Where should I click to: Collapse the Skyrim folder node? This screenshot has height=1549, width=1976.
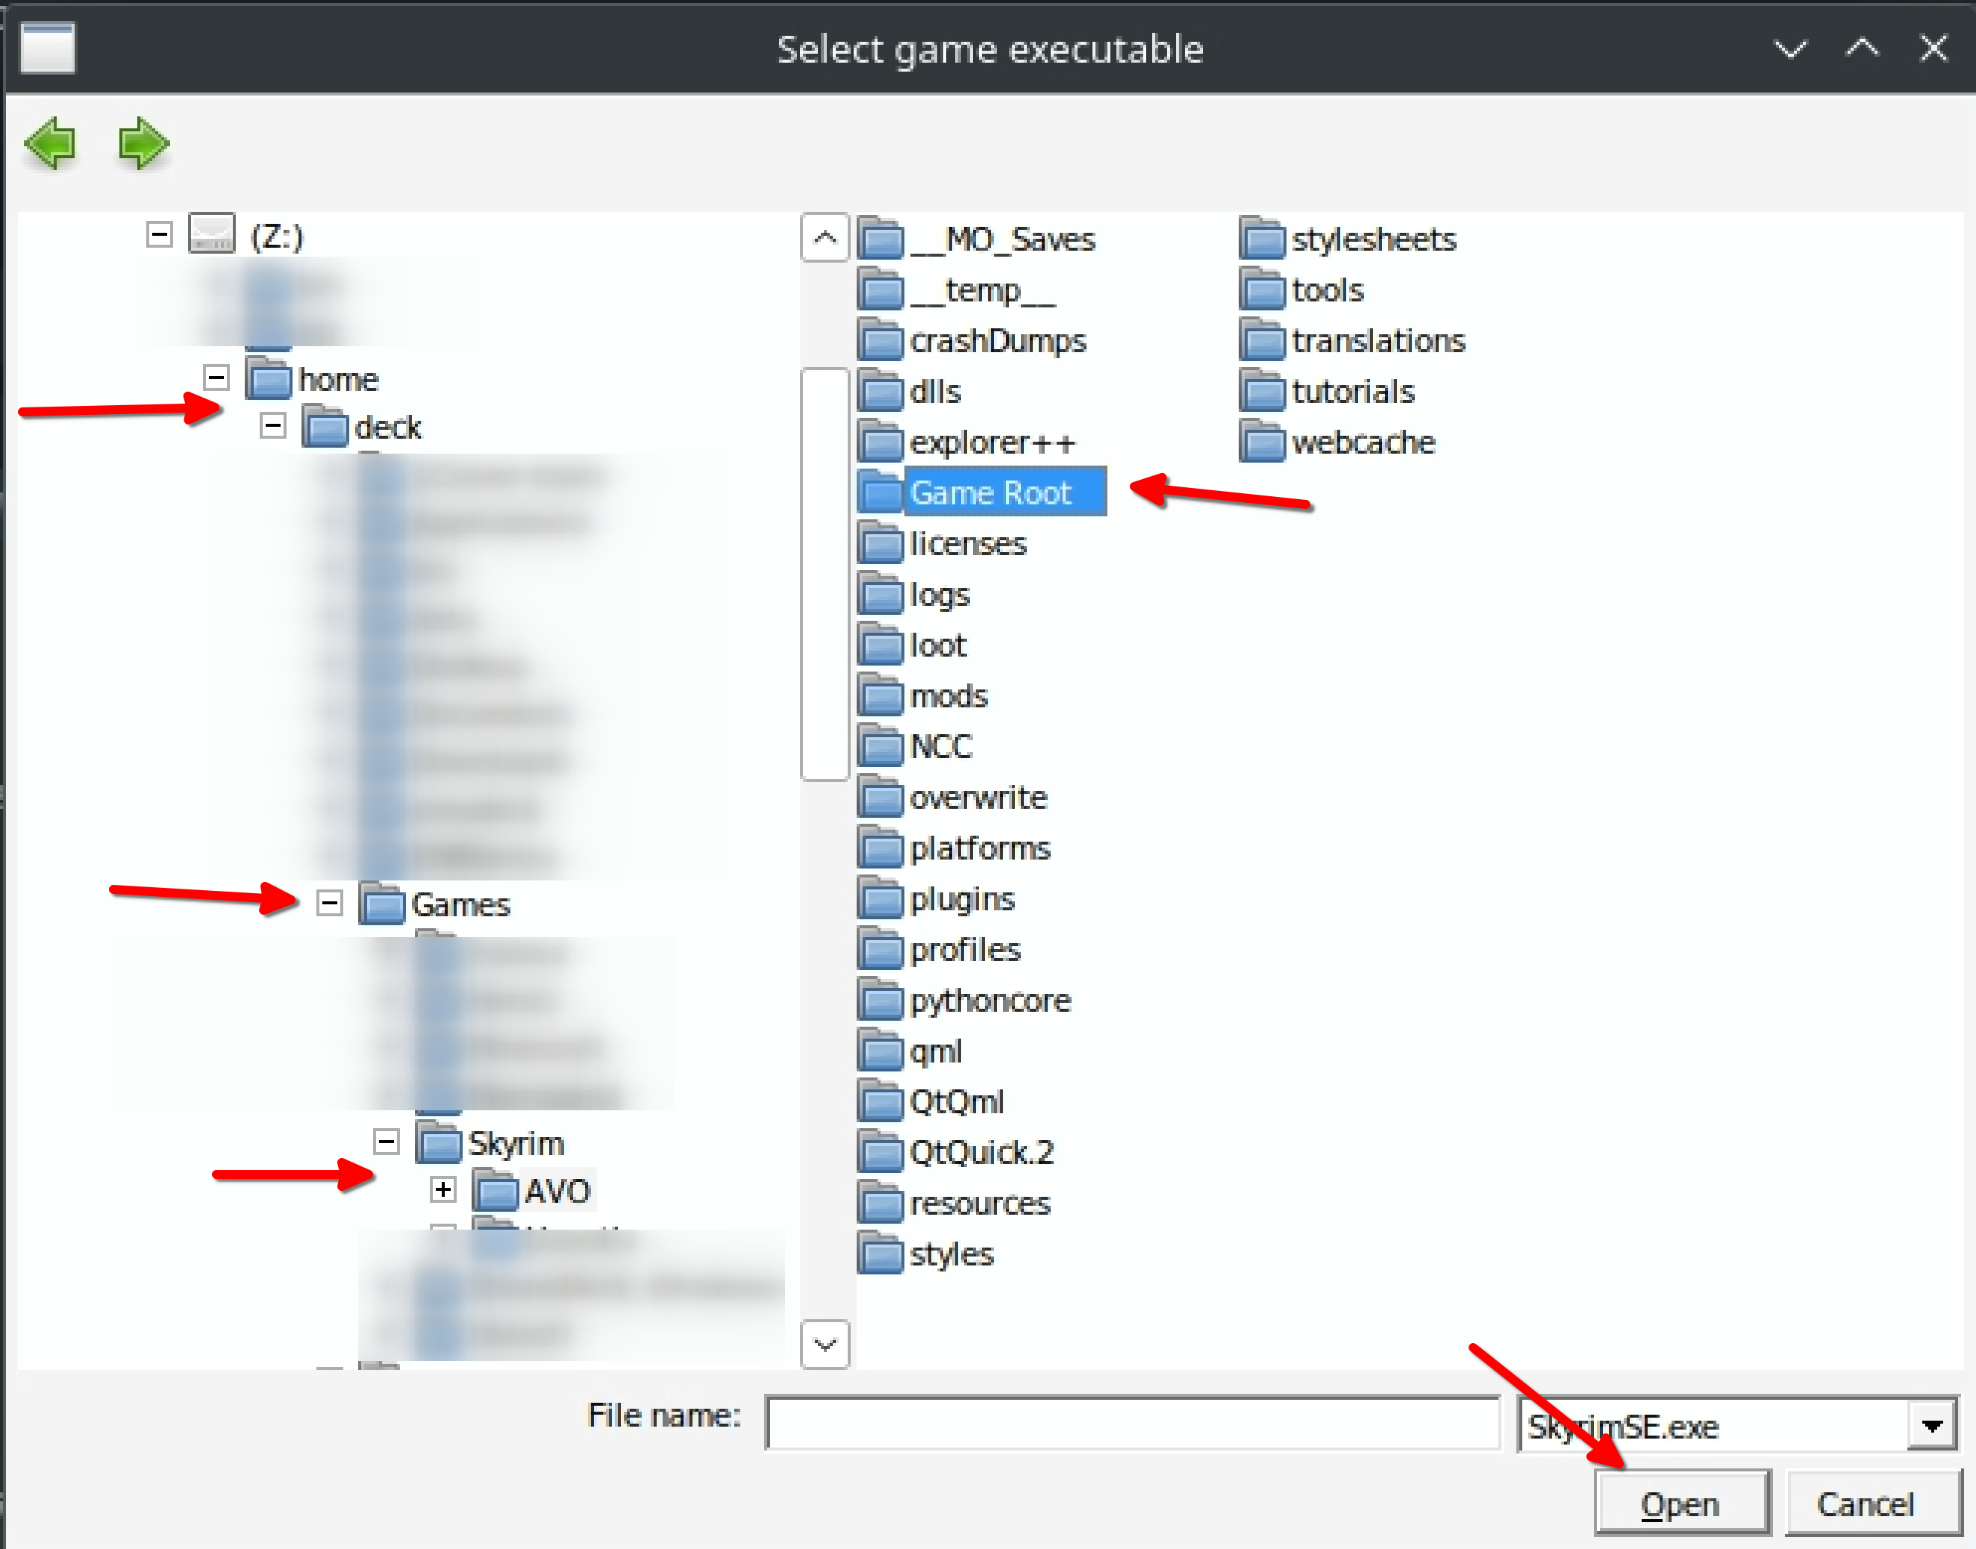(387, 1142)
